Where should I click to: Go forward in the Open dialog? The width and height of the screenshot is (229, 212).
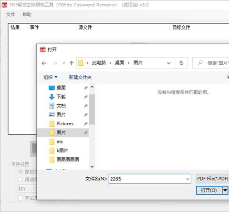(x=55, y=63)
